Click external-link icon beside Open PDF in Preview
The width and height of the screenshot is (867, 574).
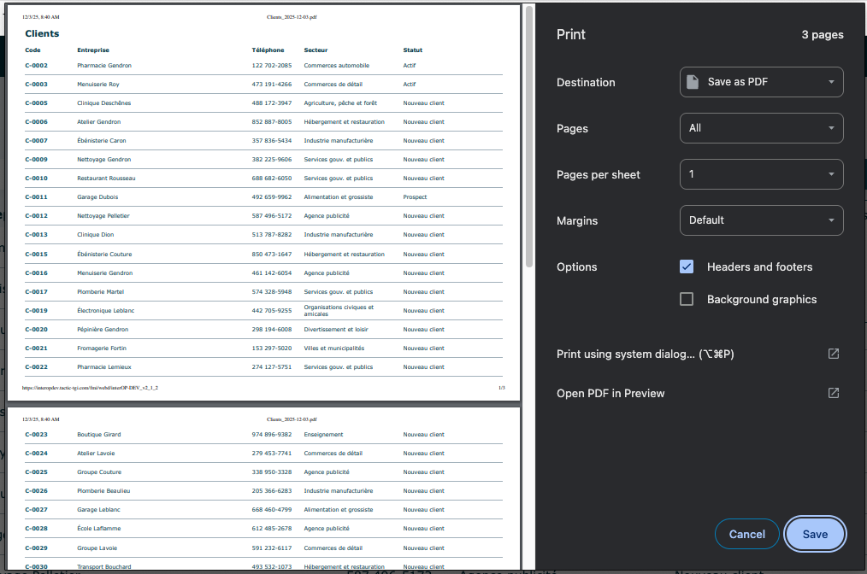833,393
